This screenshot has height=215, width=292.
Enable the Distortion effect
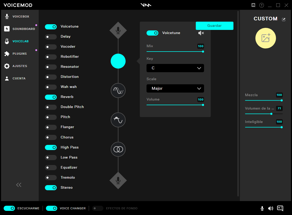pyautogui.click(x=51, y=77)
